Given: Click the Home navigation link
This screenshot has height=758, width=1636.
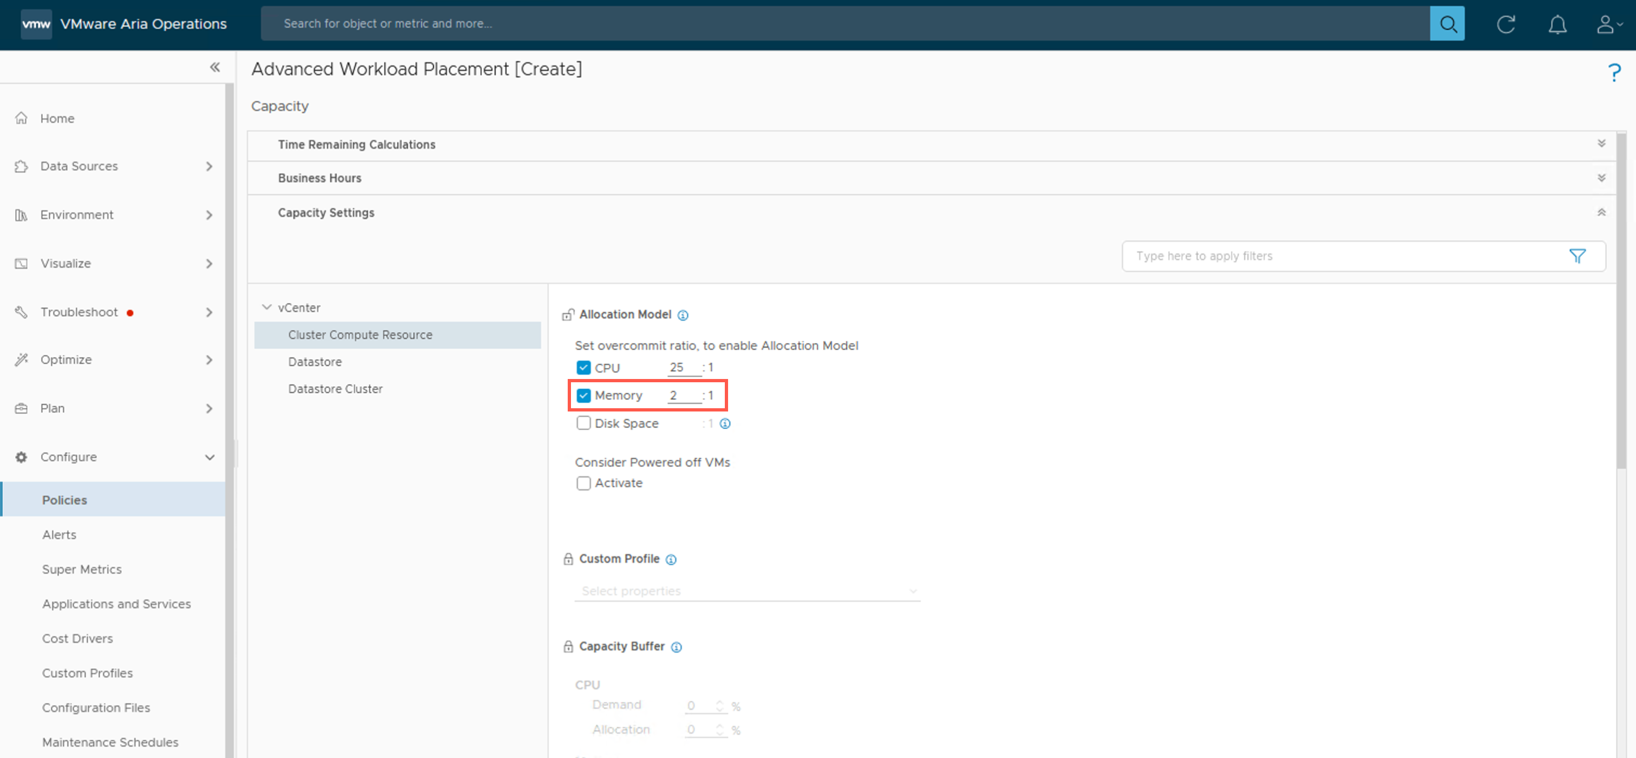Looking at the screenshot, I should tap(57, 119).
